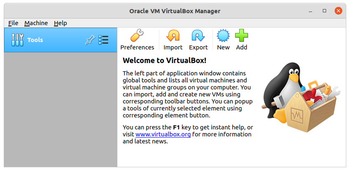Click the Export appliance icon

(198, 36)
